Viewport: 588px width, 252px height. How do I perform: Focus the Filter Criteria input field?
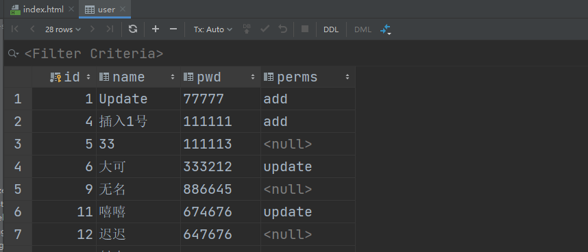point(94,53)
